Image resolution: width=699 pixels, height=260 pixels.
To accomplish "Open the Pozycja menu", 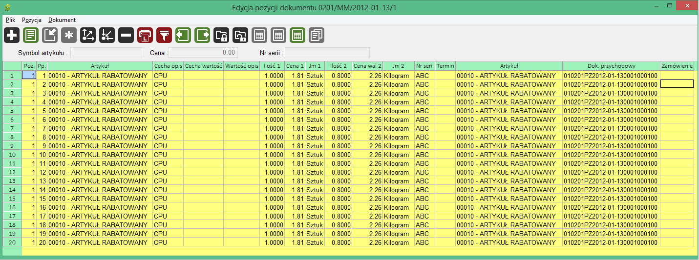I will 32,20.
